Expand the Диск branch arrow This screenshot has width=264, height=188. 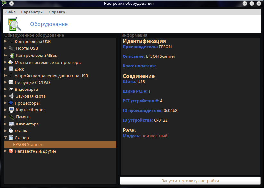(x=5, y=69)
